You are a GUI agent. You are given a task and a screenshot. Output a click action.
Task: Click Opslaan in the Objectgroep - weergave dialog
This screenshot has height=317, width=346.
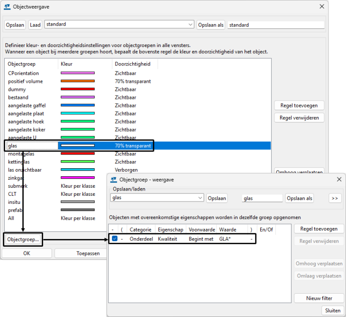pos(217,198)
